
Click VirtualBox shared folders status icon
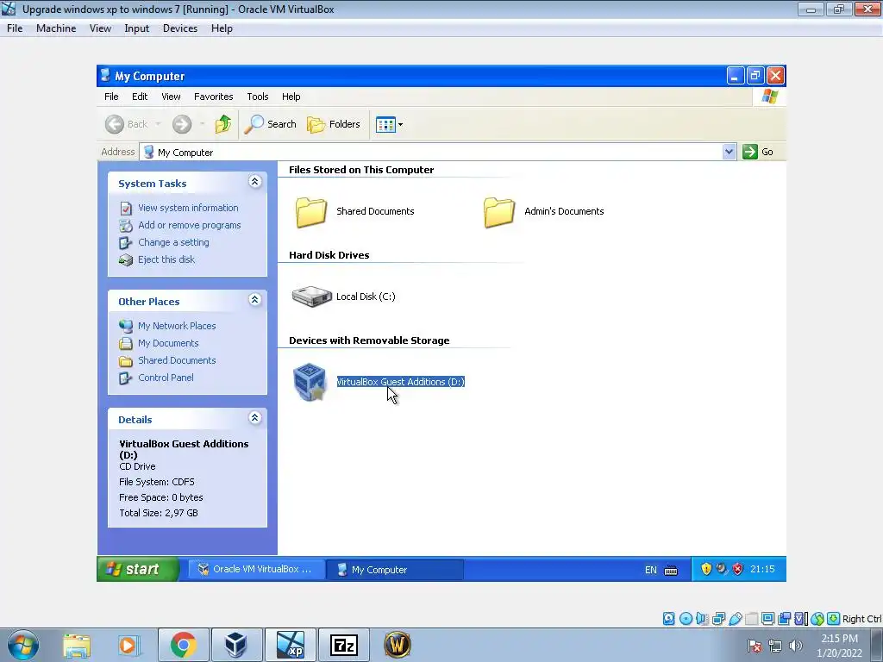tap(751, 619)
